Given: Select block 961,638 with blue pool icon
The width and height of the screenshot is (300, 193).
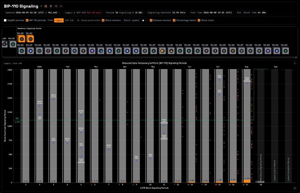Looking at the screenshot, I should [x=75, y=51].
